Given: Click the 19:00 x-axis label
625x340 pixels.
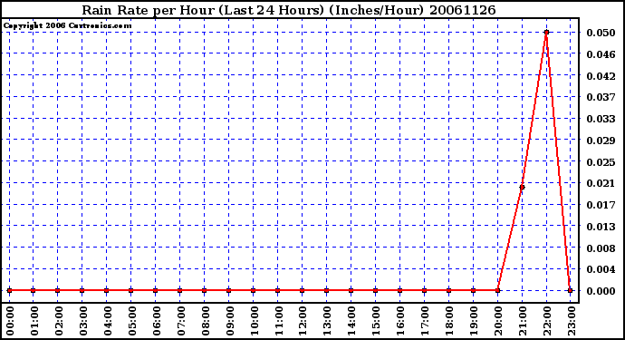Looking at the screenshot, I should [474, 321].
